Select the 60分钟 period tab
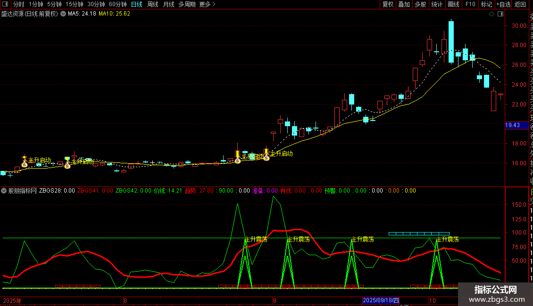This screenshot has height=306, width=533. pyautogui.click(x=117, y=4)
